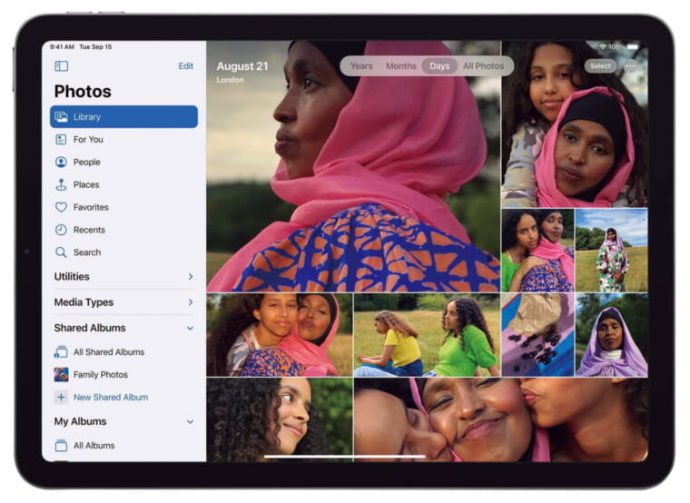Click the Search magnifier icon
The width and height of the screenshot is (690, 503).
pos(61,252)
